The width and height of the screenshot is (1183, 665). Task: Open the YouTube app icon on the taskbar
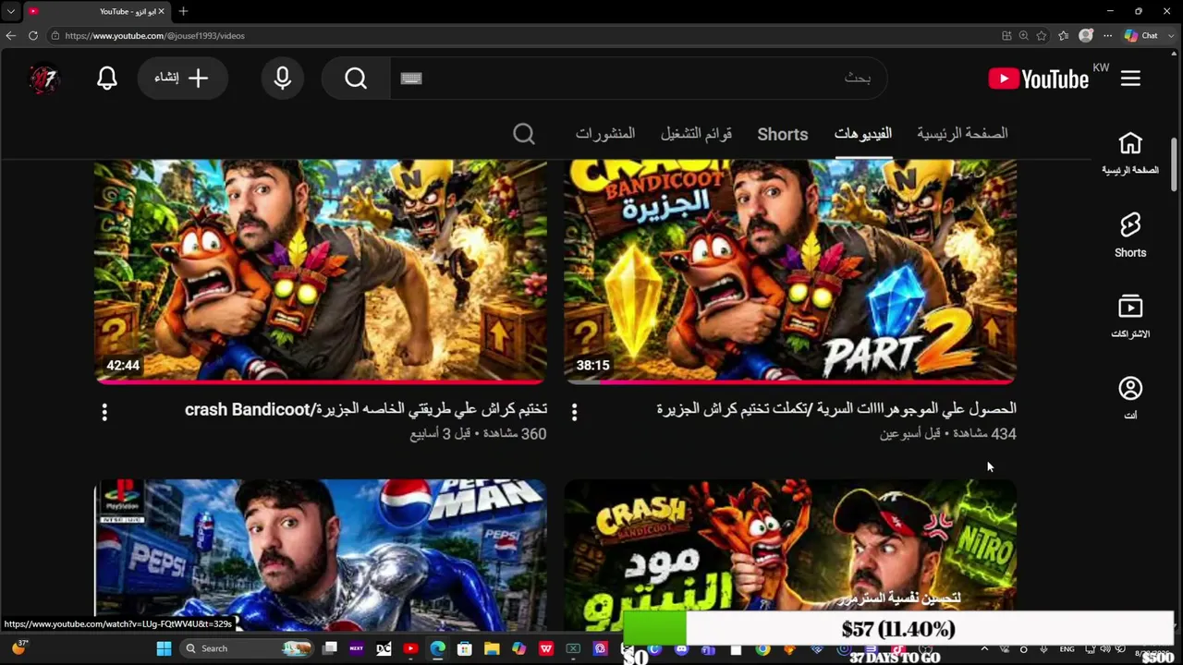pyautogui.click(x=410, y=648)
